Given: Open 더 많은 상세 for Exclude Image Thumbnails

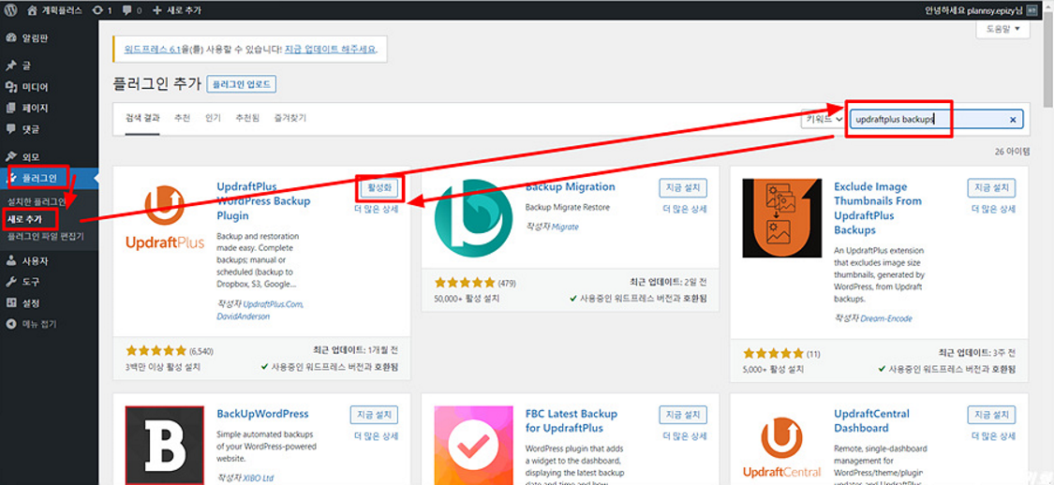Looking at the screenshot, I should (993, 209).
